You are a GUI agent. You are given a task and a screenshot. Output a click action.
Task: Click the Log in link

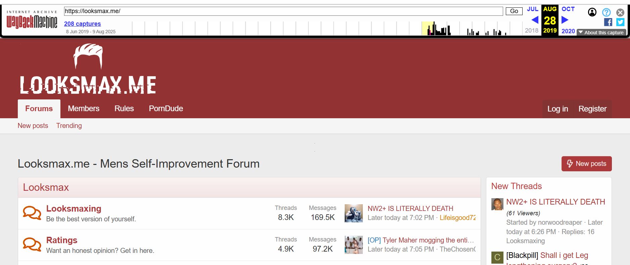558,109
